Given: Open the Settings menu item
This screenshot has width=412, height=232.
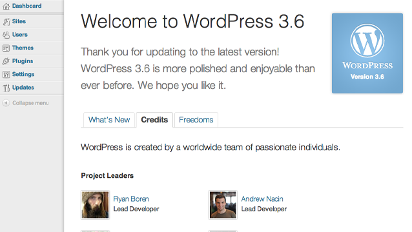Looking at the screenshot, I should (23, 74).
